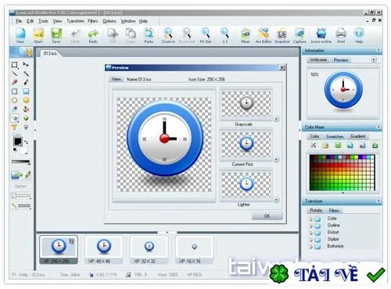Click the View tab in Preview dialog
Screen dimensions: 391x289
[x=116, y=79]
